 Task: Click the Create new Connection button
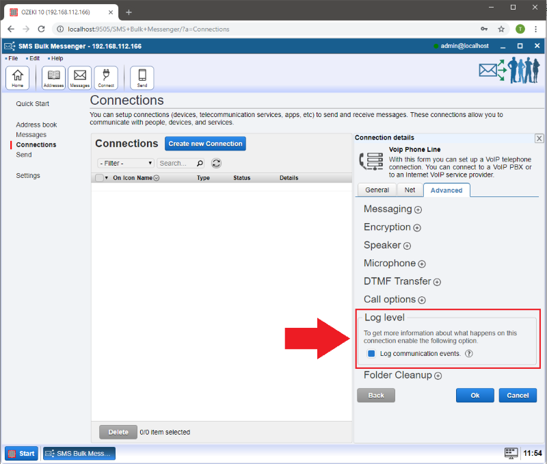coord(205,144)
